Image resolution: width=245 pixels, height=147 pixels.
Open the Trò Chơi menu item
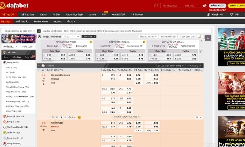[56, 15]
